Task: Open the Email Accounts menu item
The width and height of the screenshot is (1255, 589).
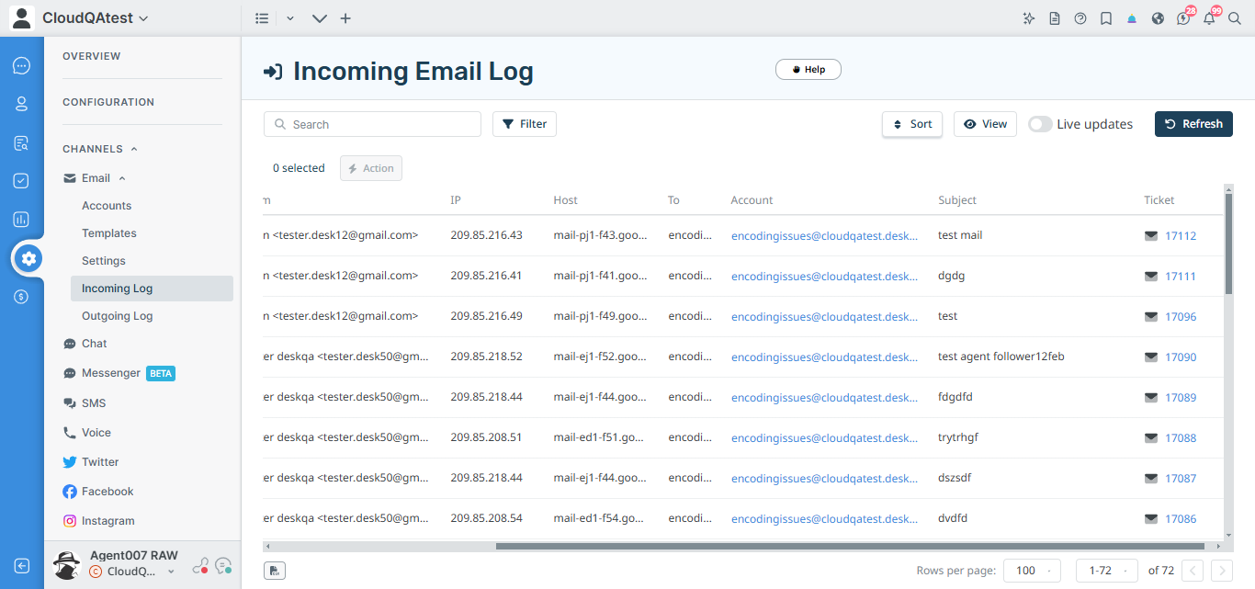Action: click(x=106, y=205)
